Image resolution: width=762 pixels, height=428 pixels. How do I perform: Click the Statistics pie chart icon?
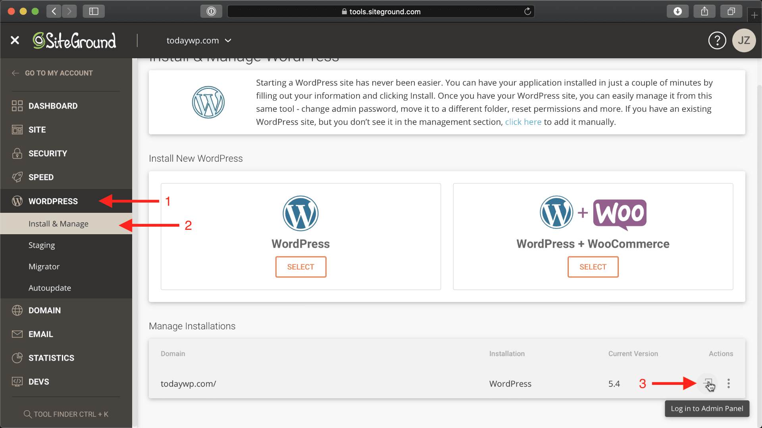[17, 358]
